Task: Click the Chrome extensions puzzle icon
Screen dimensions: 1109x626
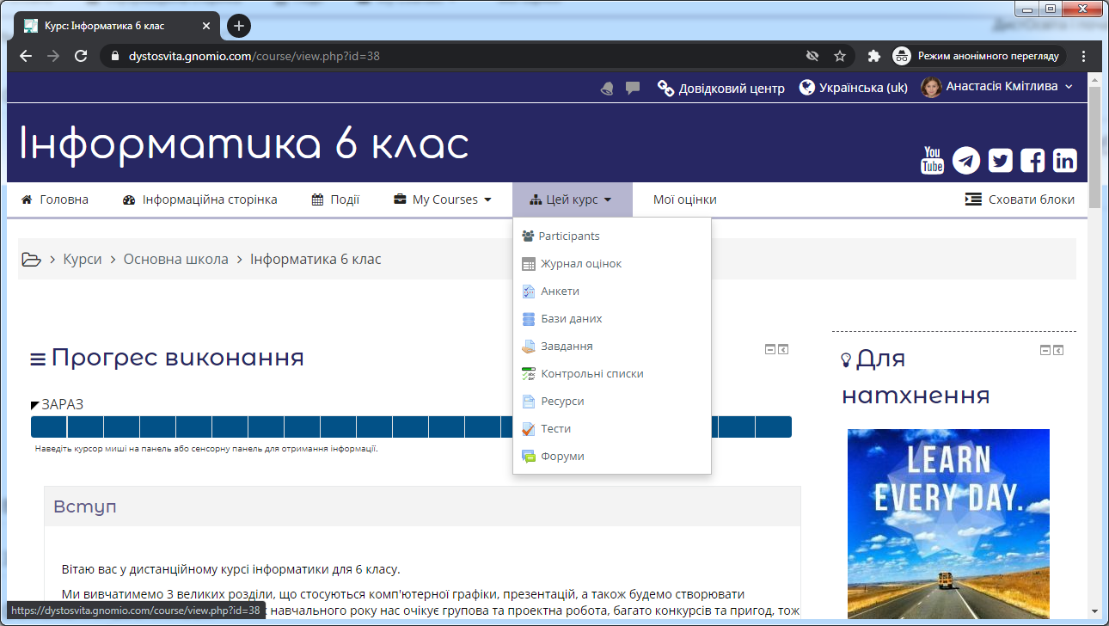Action: pos(874,56)
